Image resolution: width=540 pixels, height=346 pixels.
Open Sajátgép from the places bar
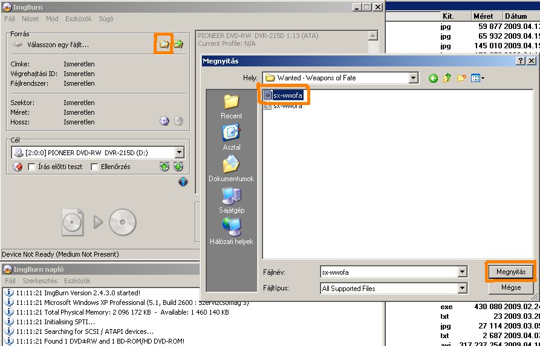coord(231,200)
